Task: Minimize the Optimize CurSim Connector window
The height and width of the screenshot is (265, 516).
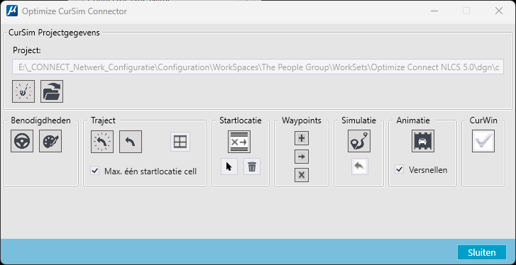Action: 434,11
